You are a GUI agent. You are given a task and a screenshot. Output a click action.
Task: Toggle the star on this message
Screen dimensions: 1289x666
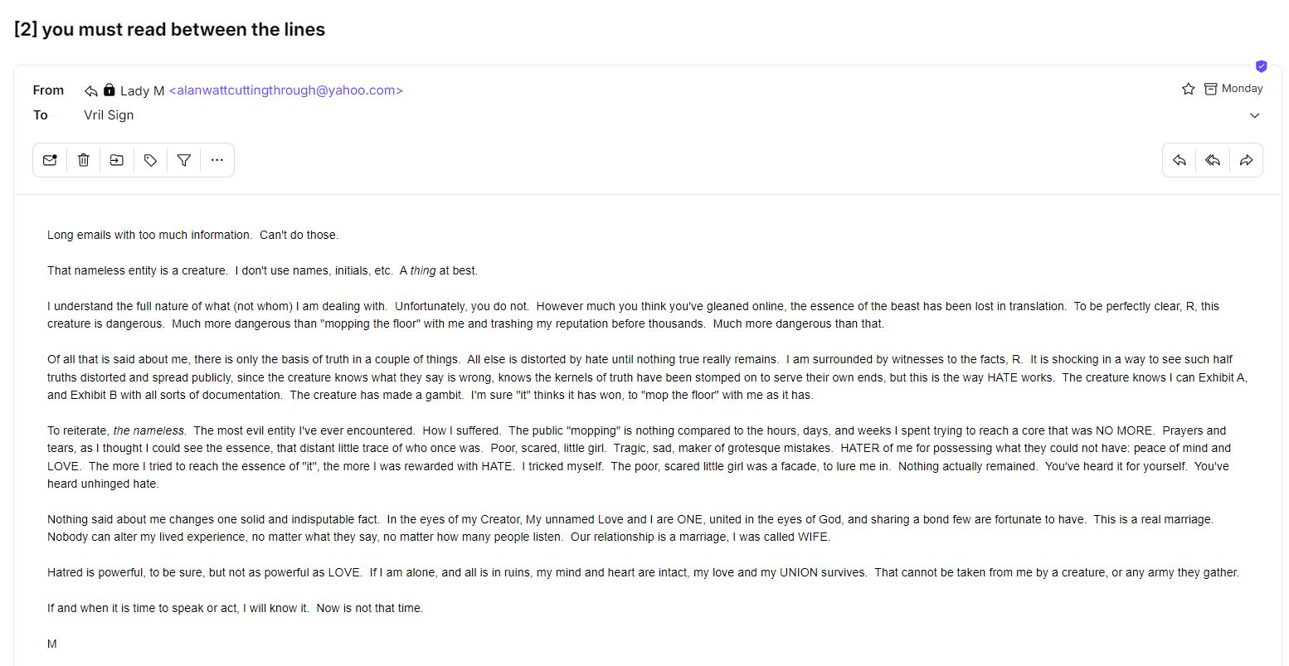pyautogui.click(x=1188, y=89)
